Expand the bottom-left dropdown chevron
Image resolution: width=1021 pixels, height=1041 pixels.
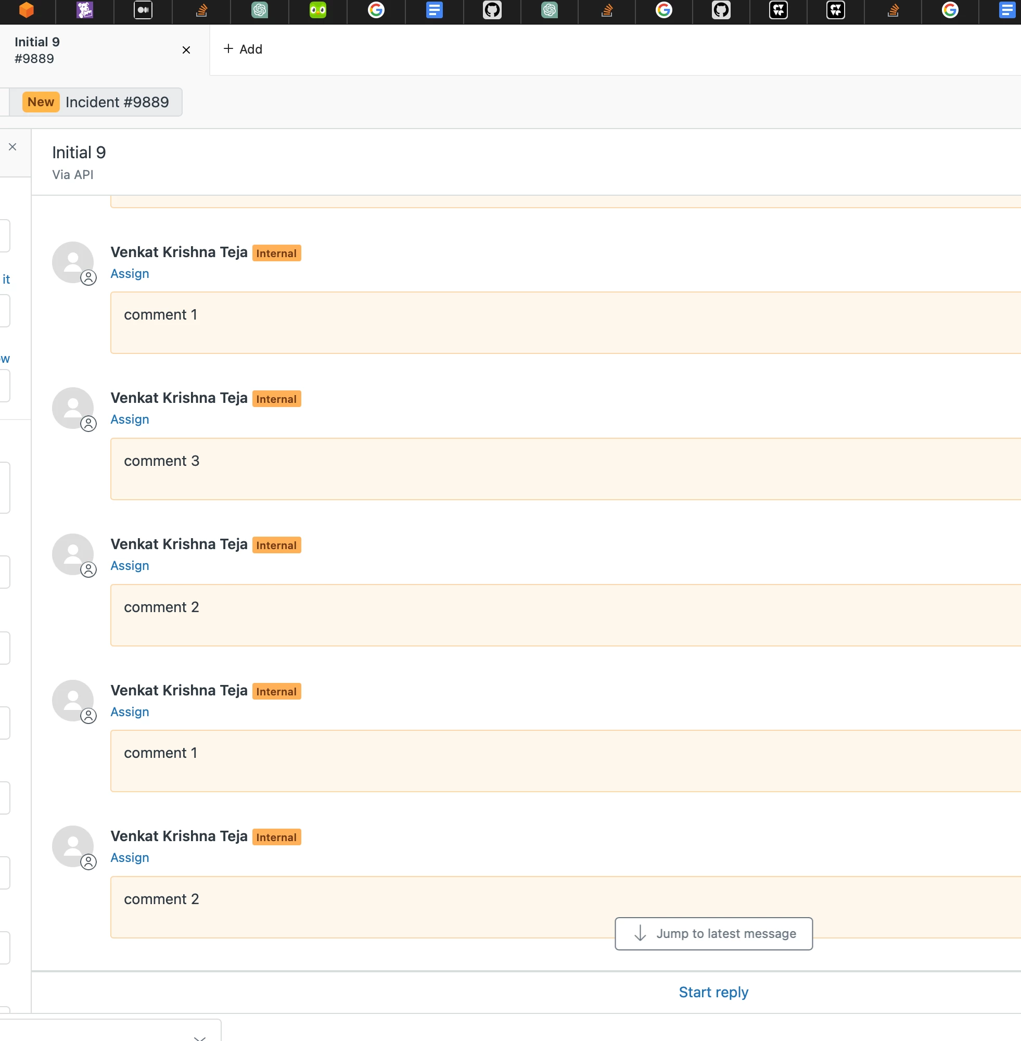click(199, 1037)
